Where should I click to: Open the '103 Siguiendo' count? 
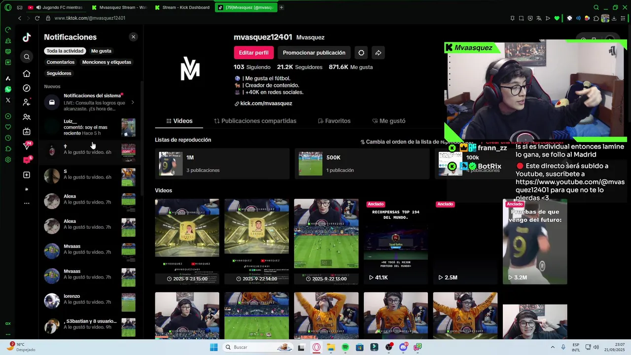pos(252,67)
